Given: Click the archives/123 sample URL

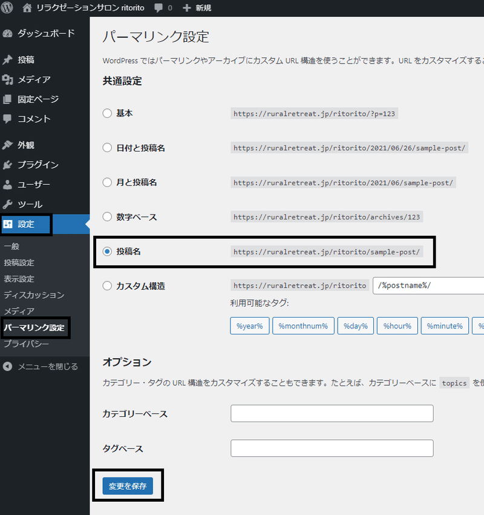Looking at the screenshot, I should pos(327,217).
